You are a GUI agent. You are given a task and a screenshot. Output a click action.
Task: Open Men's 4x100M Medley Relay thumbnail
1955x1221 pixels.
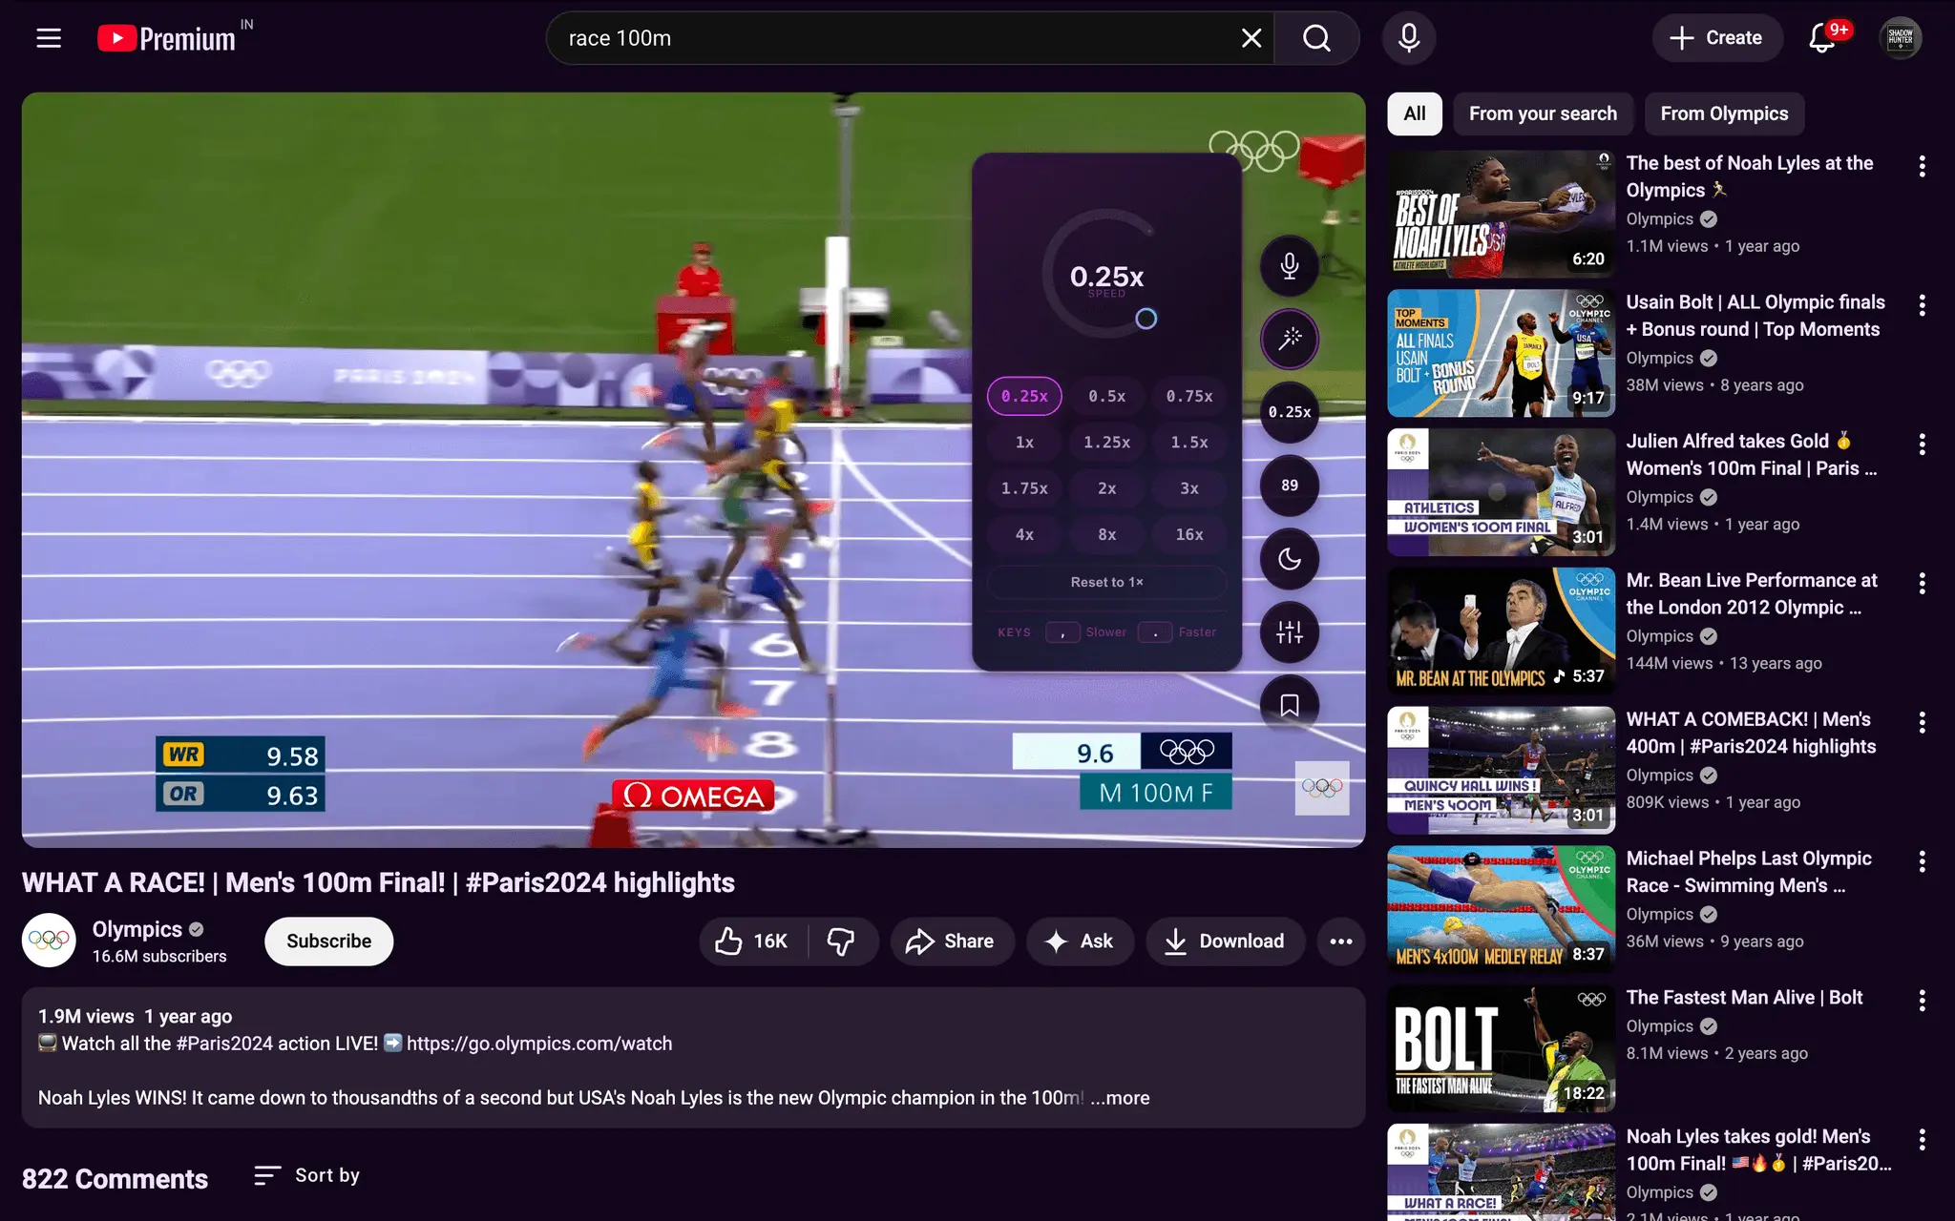click(x=1501, y=908)
